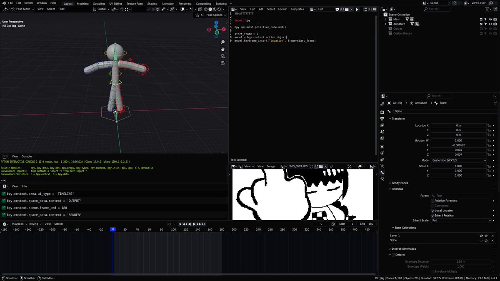Enable the Curves collection checkbox
The width and height of the screenshot is (500, 281).
point(481,29)
